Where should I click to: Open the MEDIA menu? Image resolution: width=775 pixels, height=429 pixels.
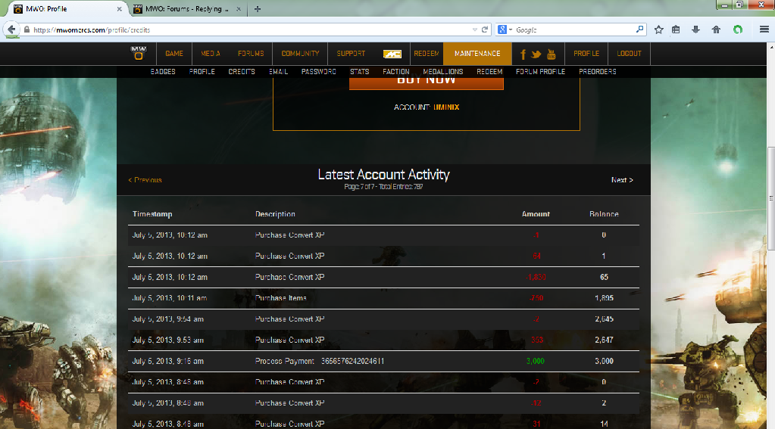click(x=211, y=53)
